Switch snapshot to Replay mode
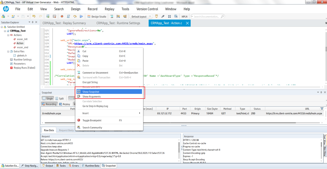 (65, 104)
